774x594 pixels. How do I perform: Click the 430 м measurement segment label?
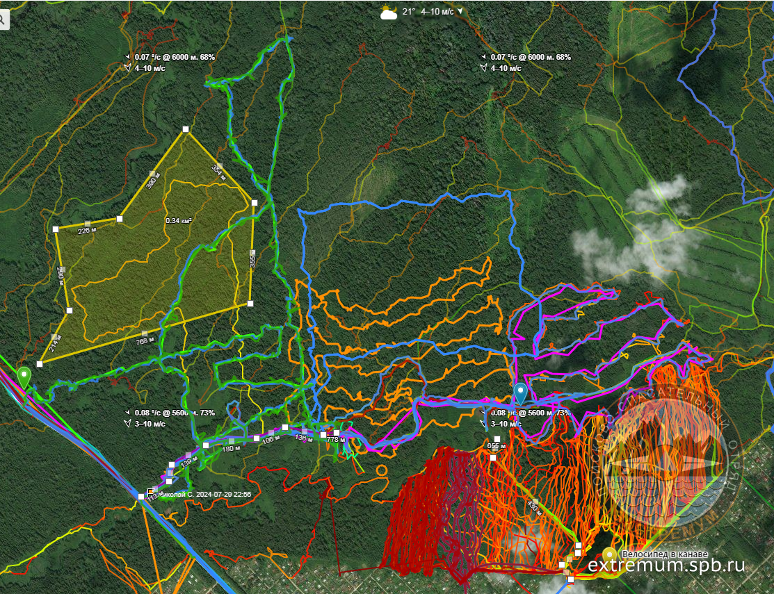click(x=534, y=505)
